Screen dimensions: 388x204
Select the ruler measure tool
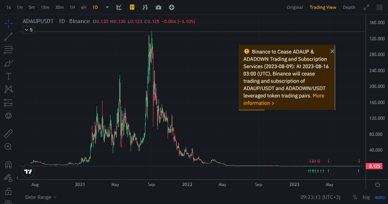8,133
